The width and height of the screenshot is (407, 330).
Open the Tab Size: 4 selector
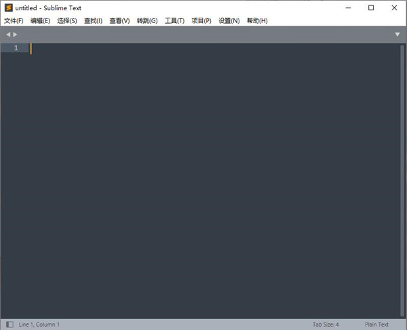click(x=326, y=325)
